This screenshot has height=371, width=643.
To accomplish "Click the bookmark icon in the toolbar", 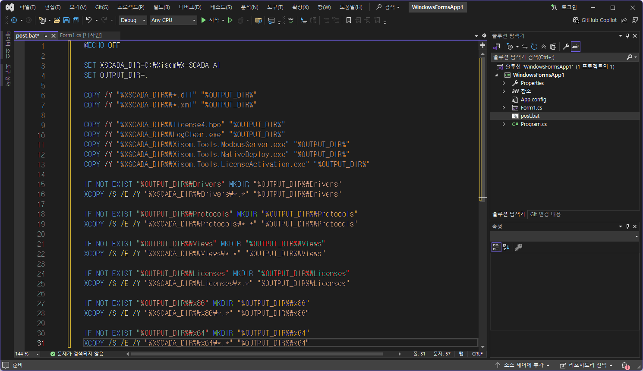I will click(x=349, y=20).
